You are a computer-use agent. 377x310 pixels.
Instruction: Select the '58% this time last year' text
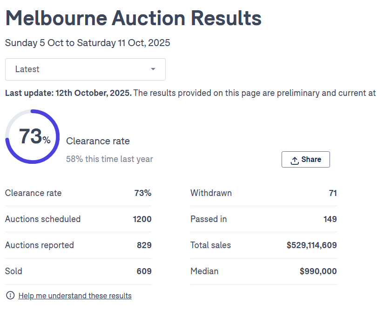(x=109, y=159)
